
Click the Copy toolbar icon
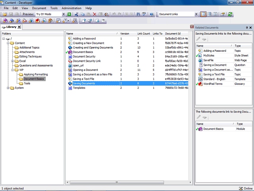(83, 14)
